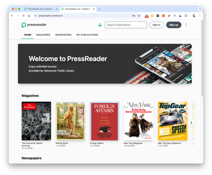Open the New York Magazine cover thumbnail

pyautogui.click(x=139, y=121)
